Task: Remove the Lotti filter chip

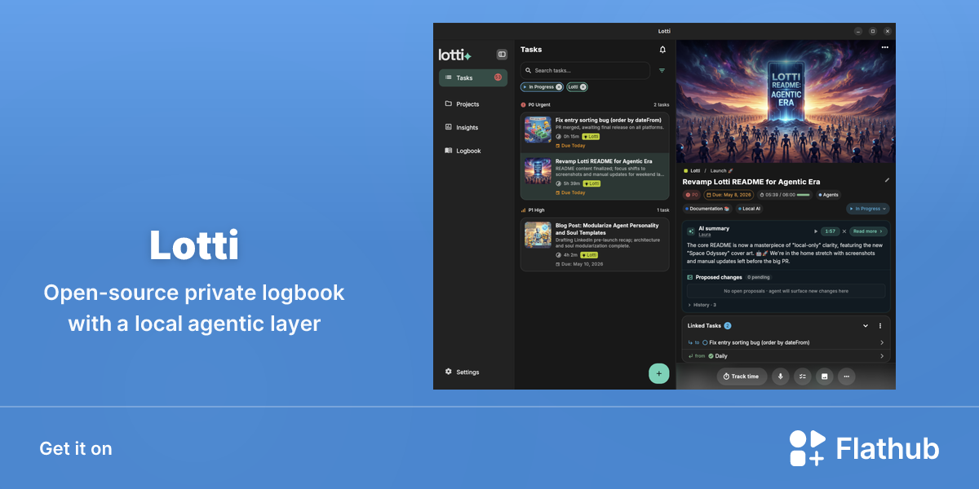Action: click(x=583, y=87)
